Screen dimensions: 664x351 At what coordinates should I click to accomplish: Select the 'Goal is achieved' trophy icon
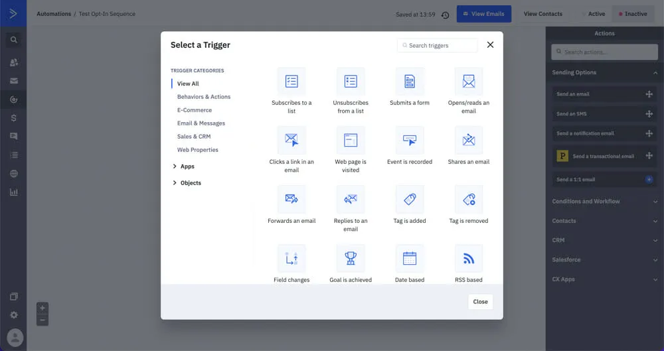350,259
